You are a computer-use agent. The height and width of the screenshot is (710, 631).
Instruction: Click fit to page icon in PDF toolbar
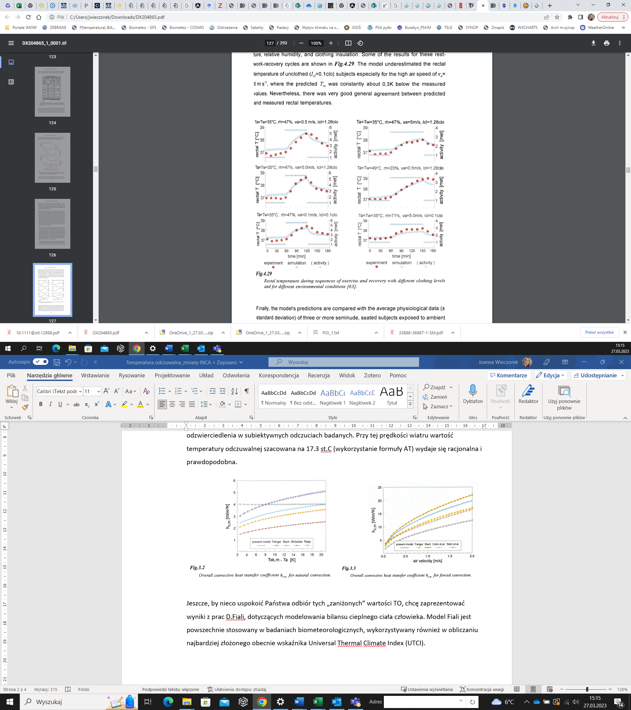tap(348, 43)
